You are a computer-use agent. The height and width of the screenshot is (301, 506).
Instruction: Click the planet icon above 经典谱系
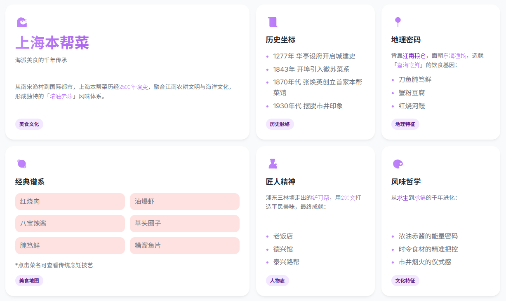(x=22, y=164)
